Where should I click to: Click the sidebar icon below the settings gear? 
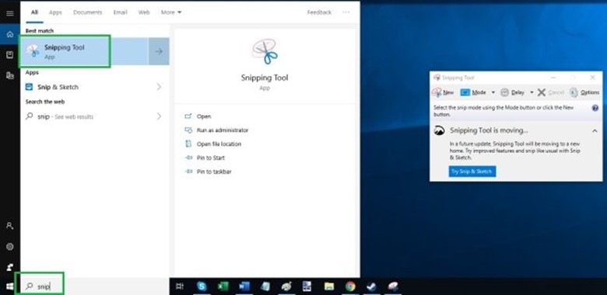(x=10, y=267)
